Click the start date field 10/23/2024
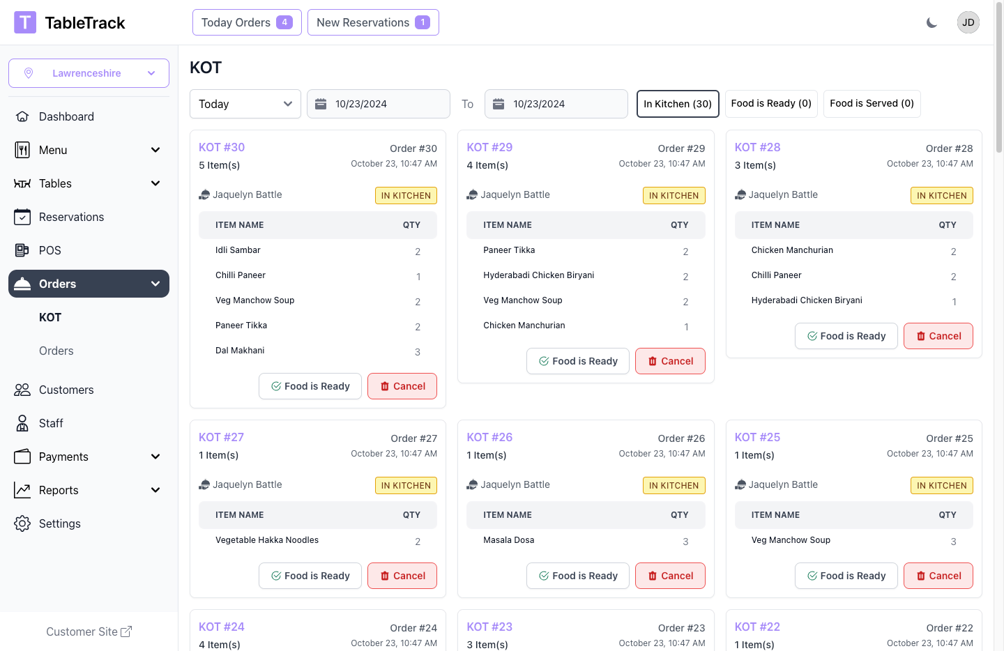Screen dimensions: 1004x651 coord(378,104)
